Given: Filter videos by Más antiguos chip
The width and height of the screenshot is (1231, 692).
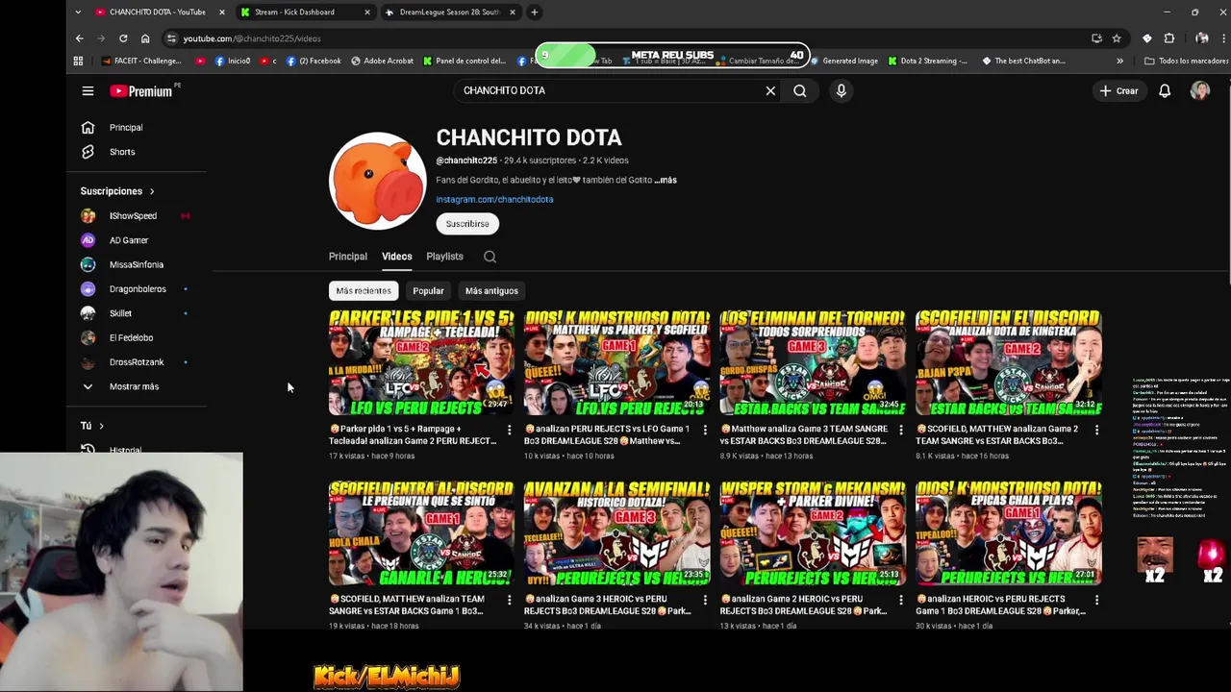Looking at the screenshot, I should pos(491,290).
